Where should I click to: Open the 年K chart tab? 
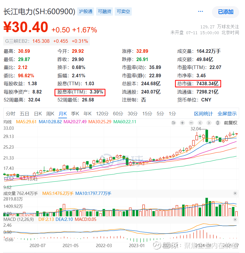[x=88, y=114]
